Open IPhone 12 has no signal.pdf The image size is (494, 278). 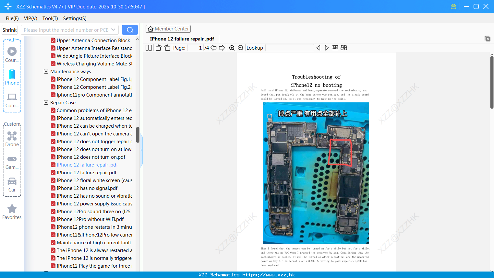(84, 188)
